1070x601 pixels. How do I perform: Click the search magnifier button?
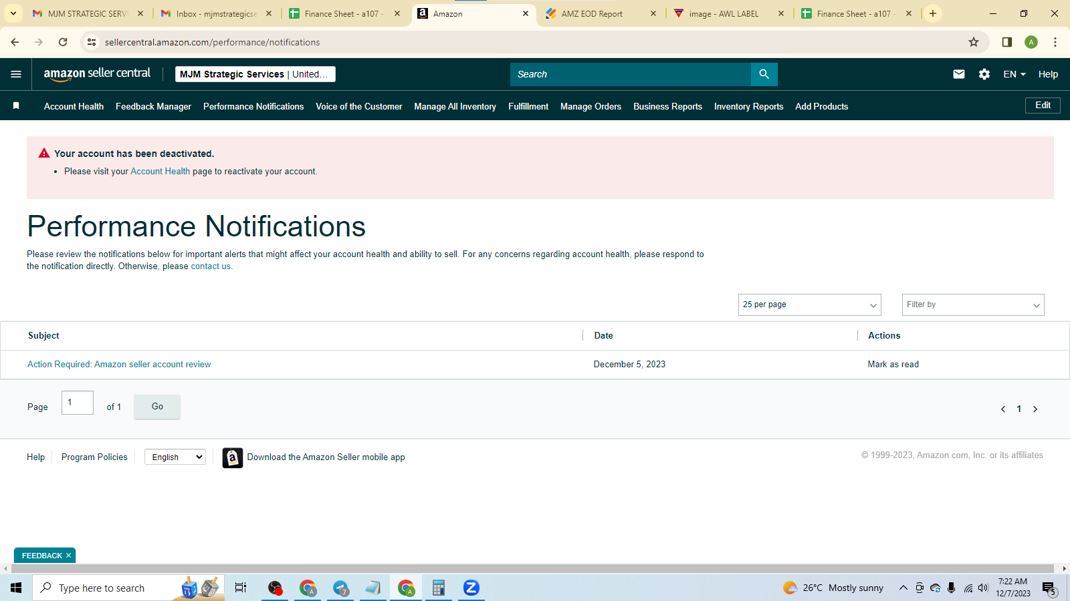(764, 74)
